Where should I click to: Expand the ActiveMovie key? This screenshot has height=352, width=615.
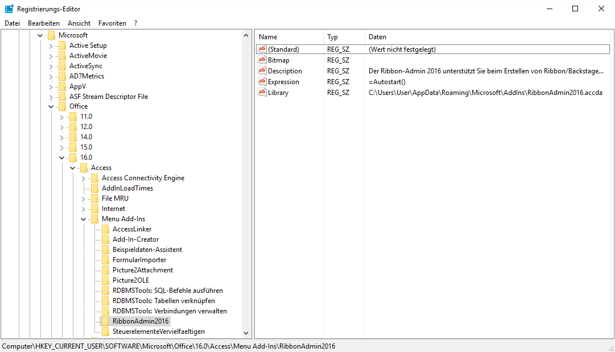[x=51, y=56]
